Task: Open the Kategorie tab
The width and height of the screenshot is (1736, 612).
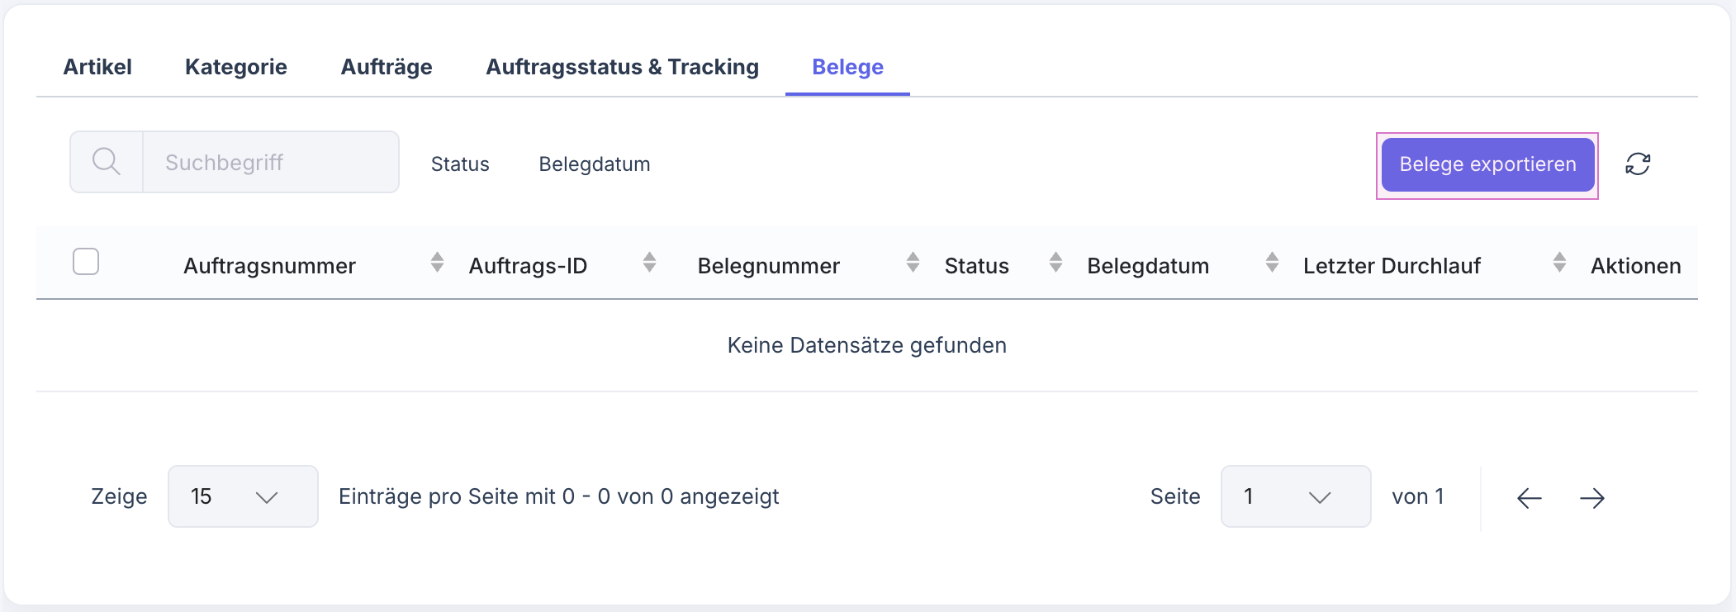Action: (237, 67)
